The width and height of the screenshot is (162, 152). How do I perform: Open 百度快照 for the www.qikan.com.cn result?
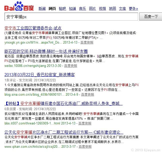tap(85, 146)
